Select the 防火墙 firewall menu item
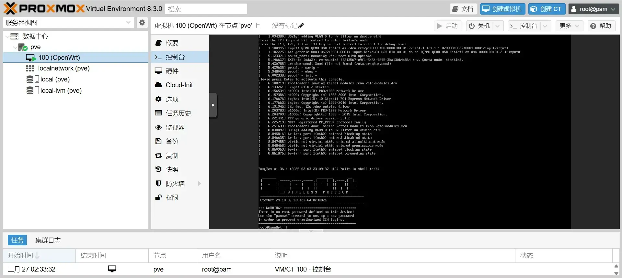Image resolution: width=622 pixels, height=278 pixels. click(x=175, y=184)
